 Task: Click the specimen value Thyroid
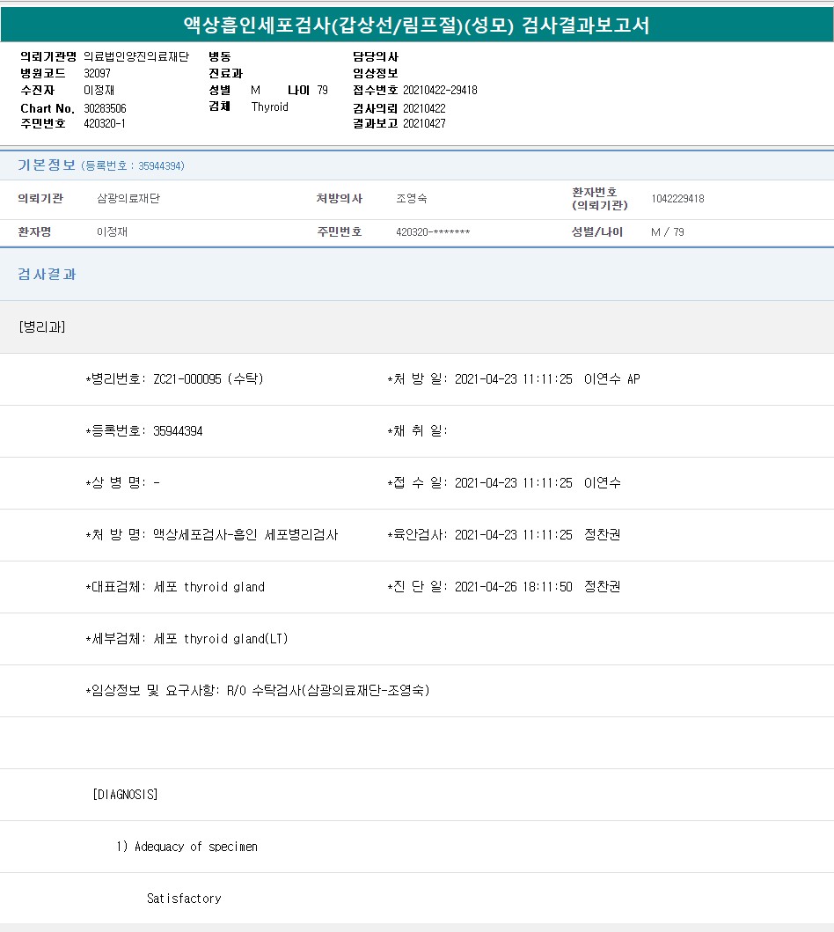(269, 106)
